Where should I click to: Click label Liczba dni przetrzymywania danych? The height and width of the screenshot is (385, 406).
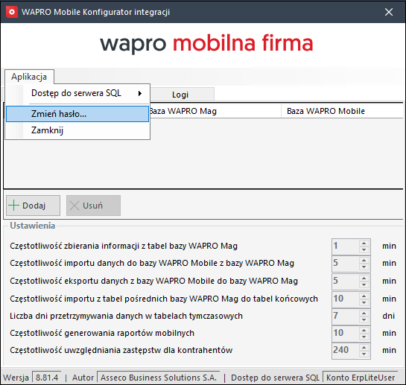pyautogui.click(x=126, y=316)
